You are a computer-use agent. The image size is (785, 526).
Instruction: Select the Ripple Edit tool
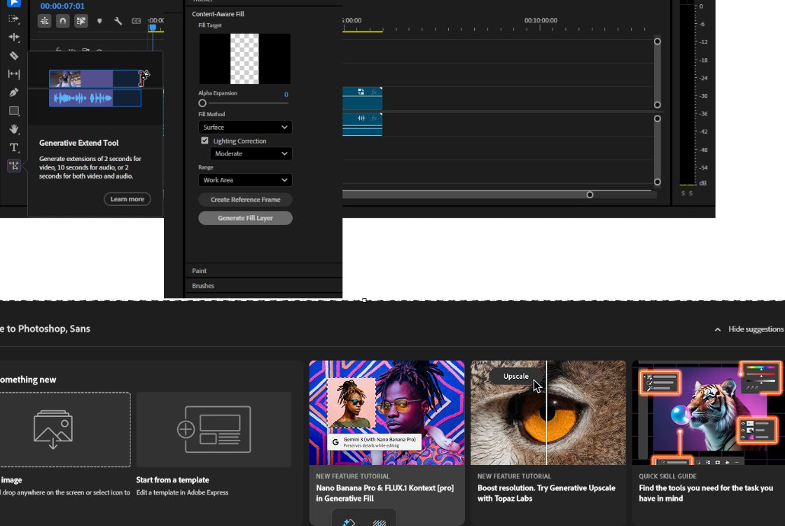click(x=13, y=37)
